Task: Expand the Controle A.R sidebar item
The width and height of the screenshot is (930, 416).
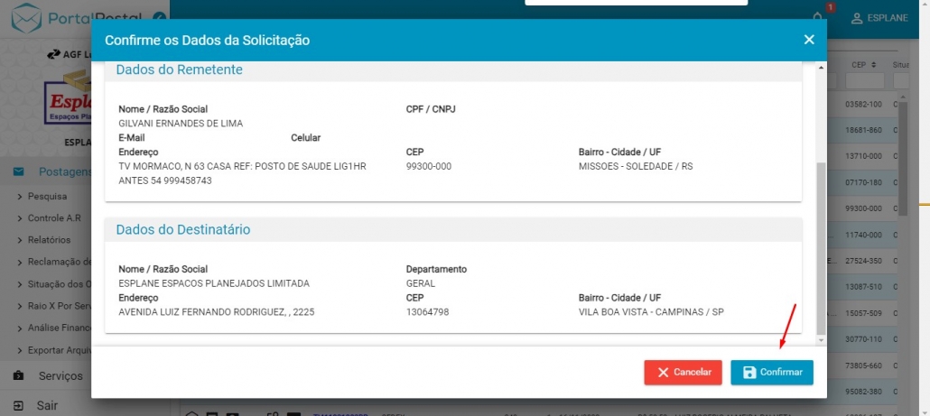Action: (56, 217)
